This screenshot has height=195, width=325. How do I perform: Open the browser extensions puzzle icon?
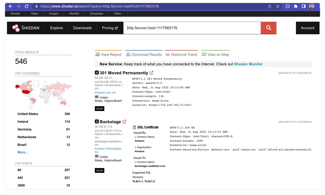(x=295, y=6)
